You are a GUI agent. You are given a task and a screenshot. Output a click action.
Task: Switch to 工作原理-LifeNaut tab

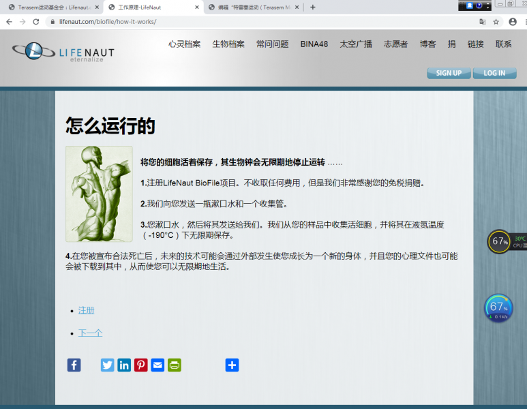153,7
